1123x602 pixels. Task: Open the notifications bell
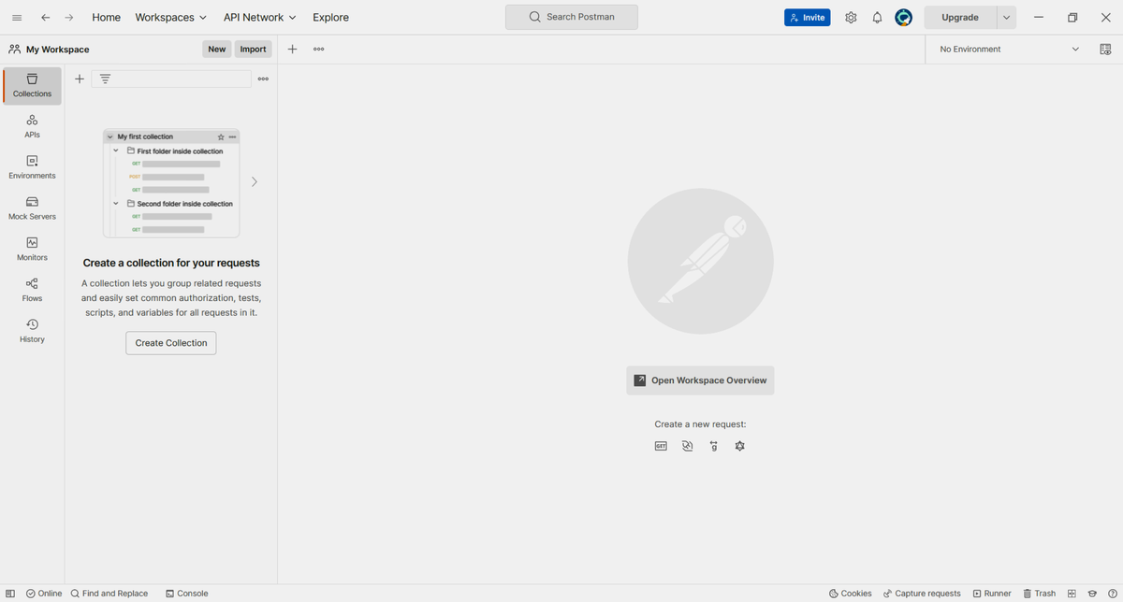877,17
